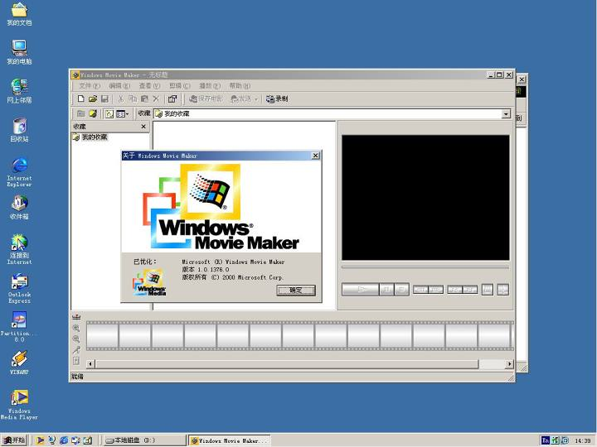Click the storyboard horizontal scrollbar thumb
This screenshot has height=447, width=597.
click(287, 364)
